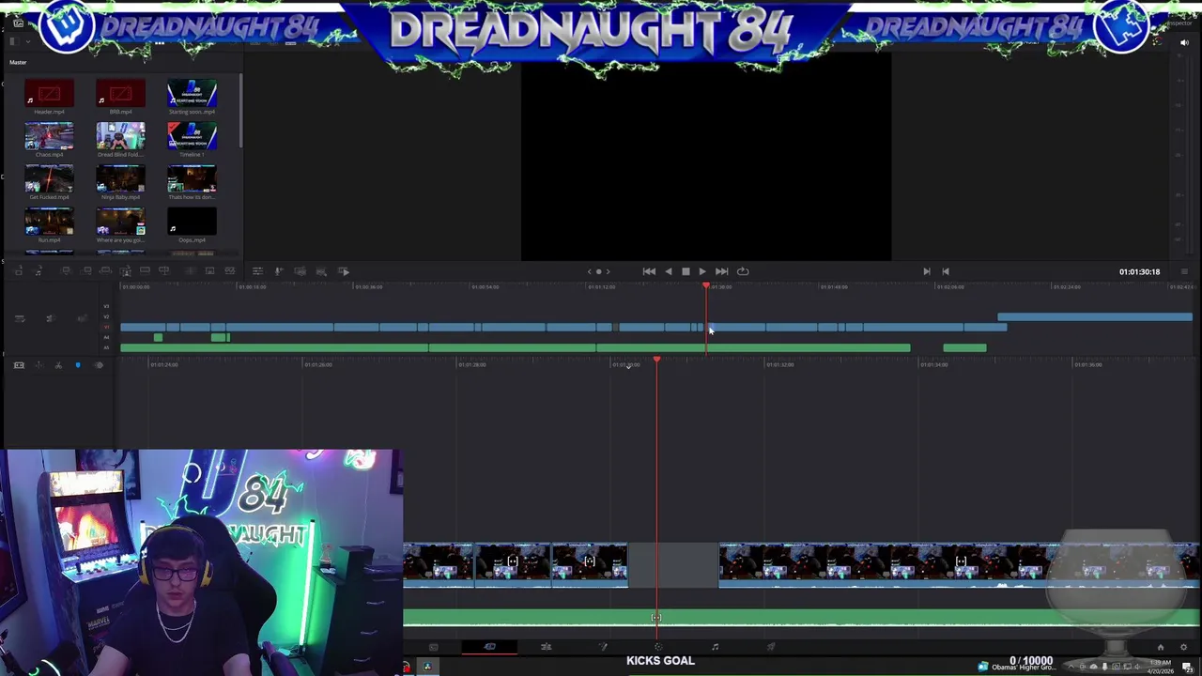Click the Smart Insert edit icon
Screen dimensions: 1202x676
(x=66, y=271)
